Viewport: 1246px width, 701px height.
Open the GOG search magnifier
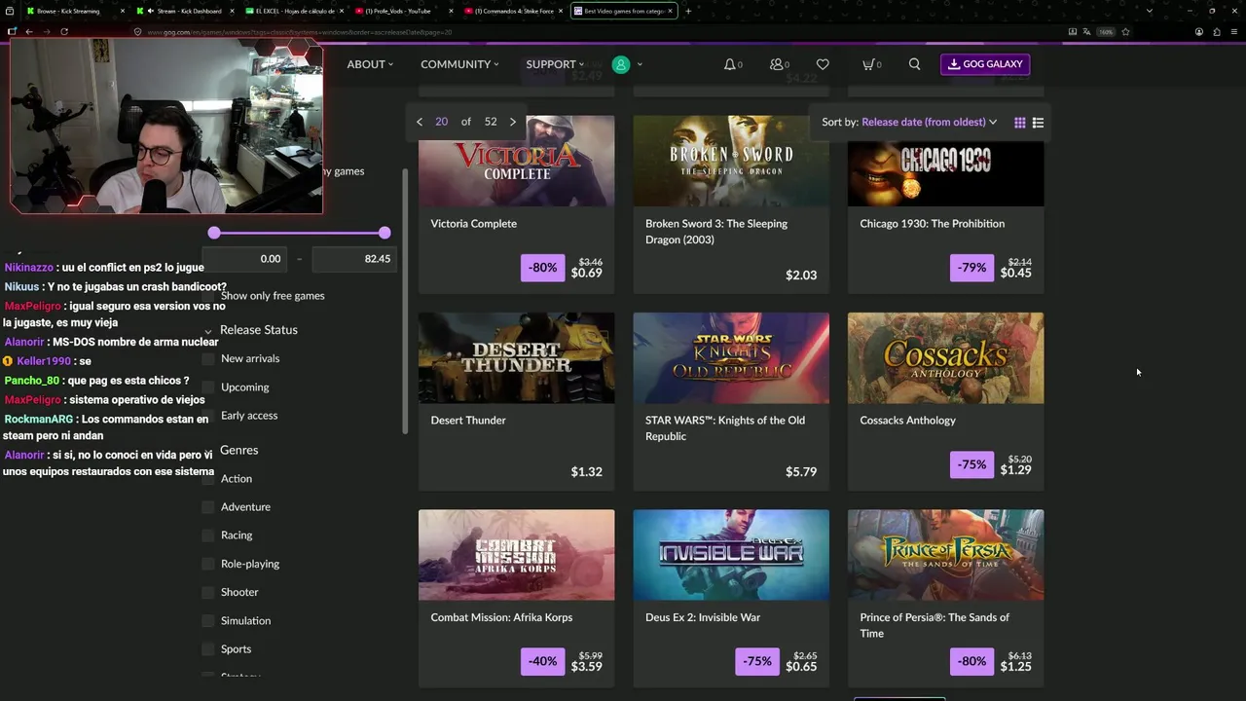(x=914, y=64)
